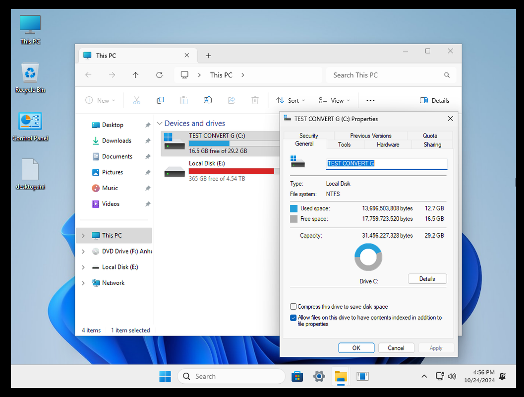
Task: Switch to Previous Versions tab
Action: pyautogui.click(x=371, y=135)
